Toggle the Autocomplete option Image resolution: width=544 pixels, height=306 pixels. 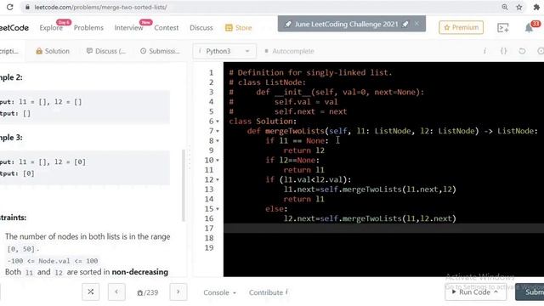[289, 51]
